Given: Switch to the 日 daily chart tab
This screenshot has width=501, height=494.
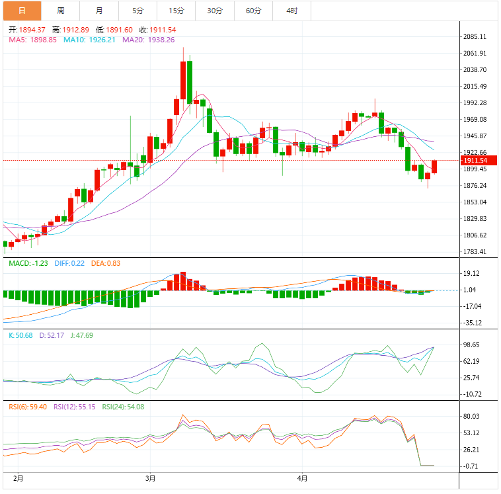Looking at the screenshot, I should tap(22, 11).
